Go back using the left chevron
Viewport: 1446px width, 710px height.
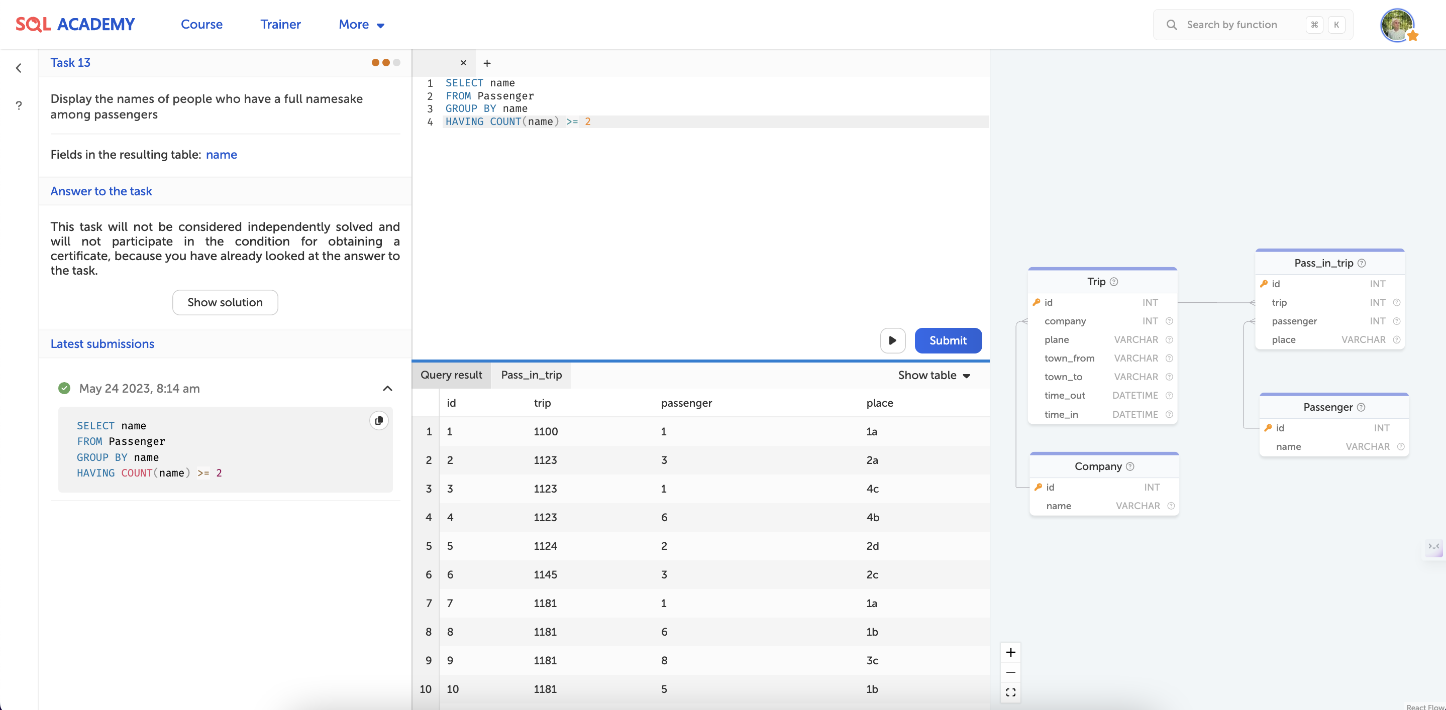pyautogui.click(x=19, y=68)
